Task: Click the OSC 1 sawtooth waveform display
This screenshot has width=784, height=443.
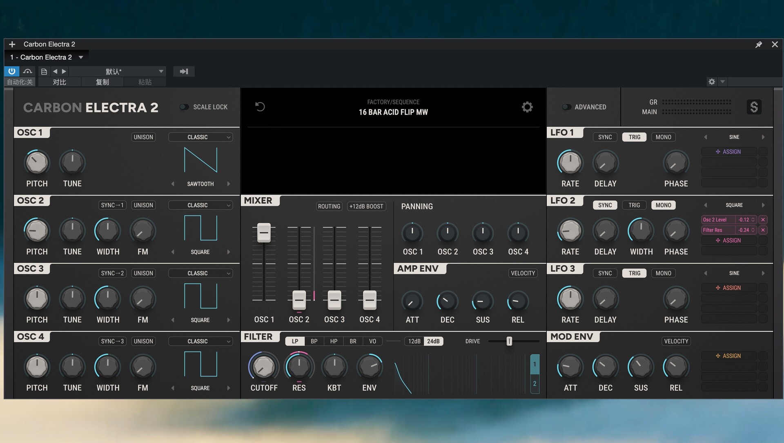Action: 200,160
